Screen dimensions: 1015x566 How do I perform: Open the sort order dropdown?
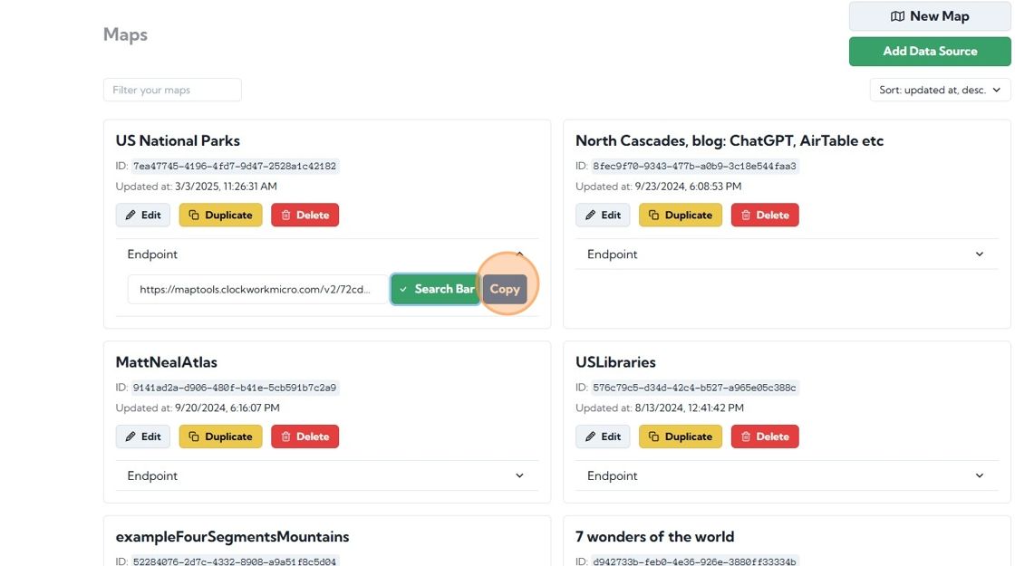(x=939, y=90)
